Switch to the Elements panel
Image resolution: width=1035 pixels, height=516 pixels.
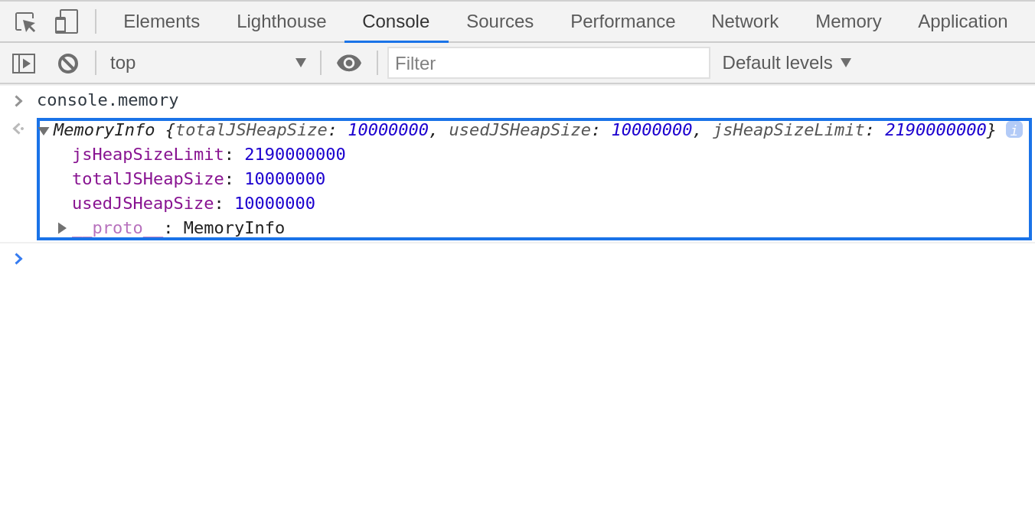coord(162,21)
